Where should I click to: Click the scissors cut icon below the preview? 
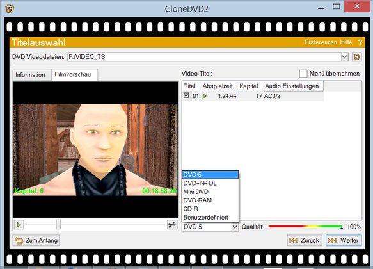click(x=172, y=225)
